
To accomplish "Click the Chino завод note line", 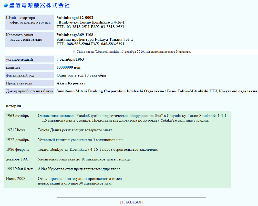I will pos(132,52).
